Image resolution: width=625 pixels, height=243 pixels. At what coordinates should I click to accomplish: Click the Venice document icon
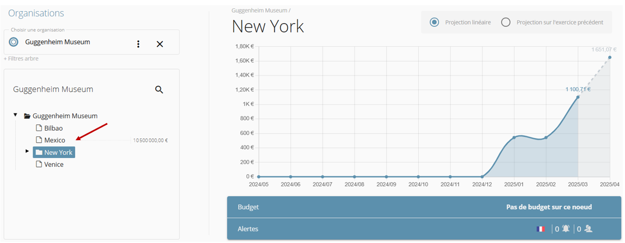click(38, 164)
